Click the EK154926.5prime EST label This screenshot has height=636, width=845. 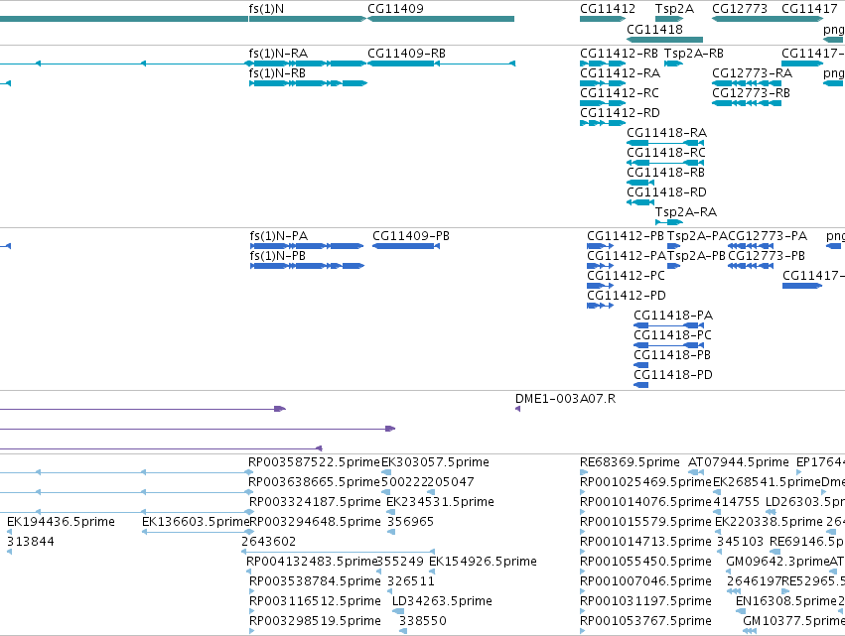click(x=483, y=562)
